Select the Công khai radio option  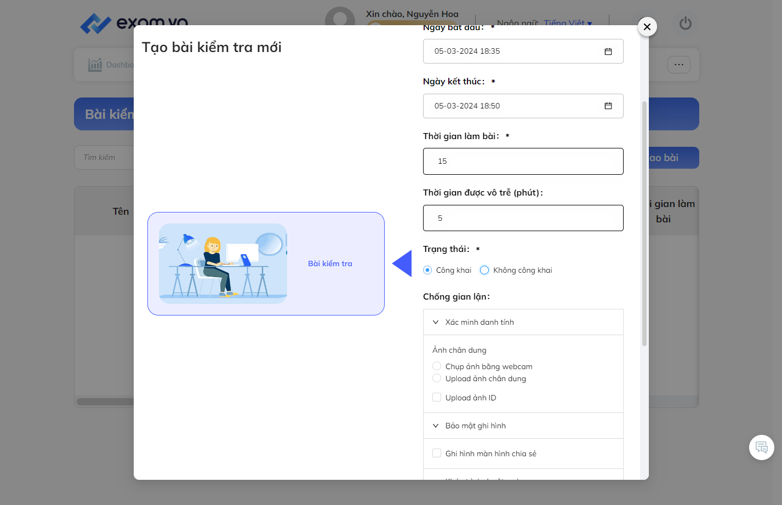(x=427, y=270)
